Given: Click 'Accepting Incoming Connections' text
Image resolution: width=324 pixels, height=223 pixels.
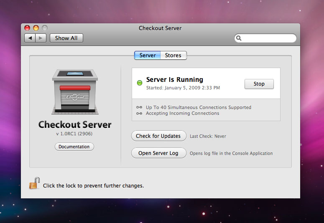Looking at the screenshot, I should 182,113.
